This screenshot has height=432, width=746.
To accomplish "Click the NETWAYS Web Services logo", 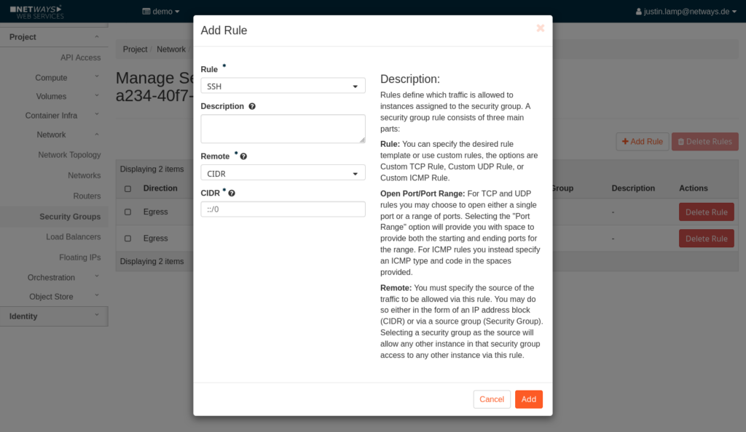I will pos(36,11).
